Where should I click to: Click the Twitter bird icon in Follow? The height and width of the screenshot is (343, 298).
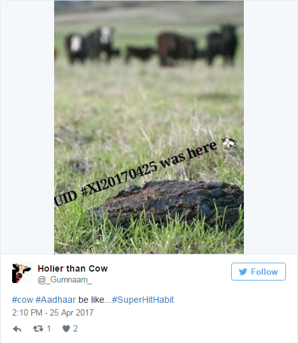(x=243, y=272)
